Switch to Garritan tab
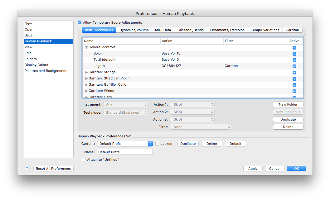This screenshot has height=200, width=330. coord(292,30)
